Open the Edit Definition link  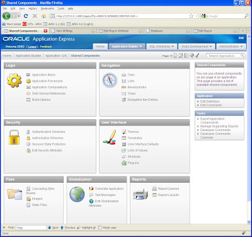[x=210, y=101]
